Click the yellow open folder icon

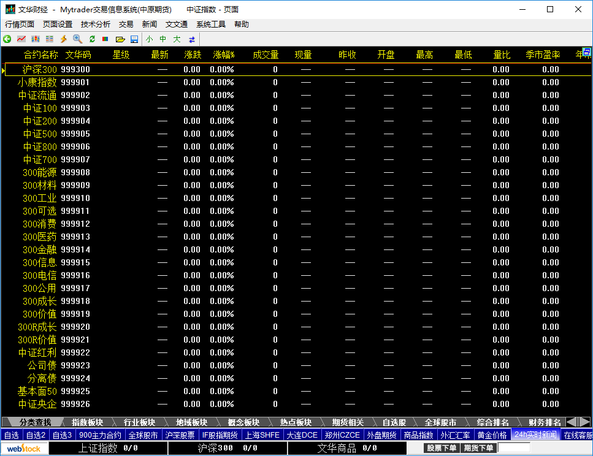pos(120,39)
